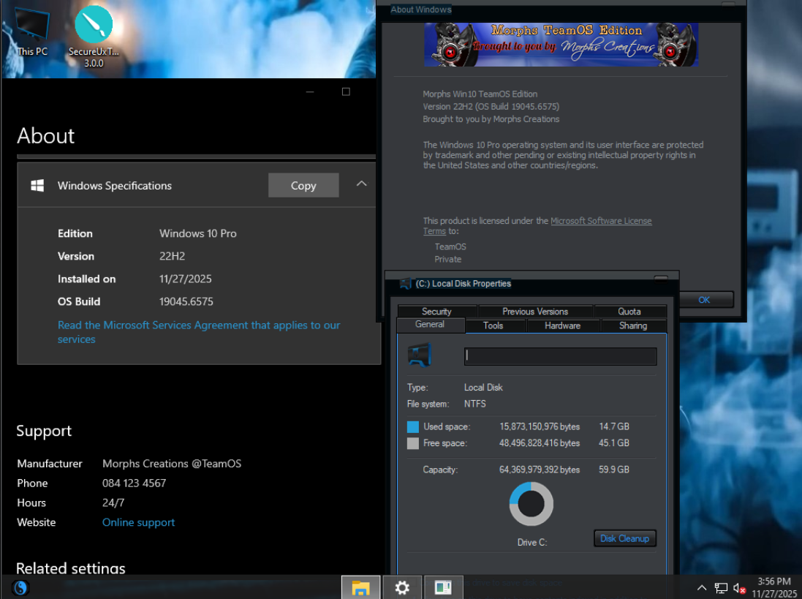Image resolution: width=802 pixels, height=599 pixels.
Task: Click the Related settings heading
Action: click(71, 568)
